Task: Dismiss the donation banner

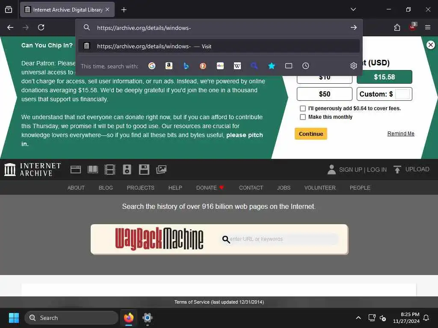Action: (430, 44)
